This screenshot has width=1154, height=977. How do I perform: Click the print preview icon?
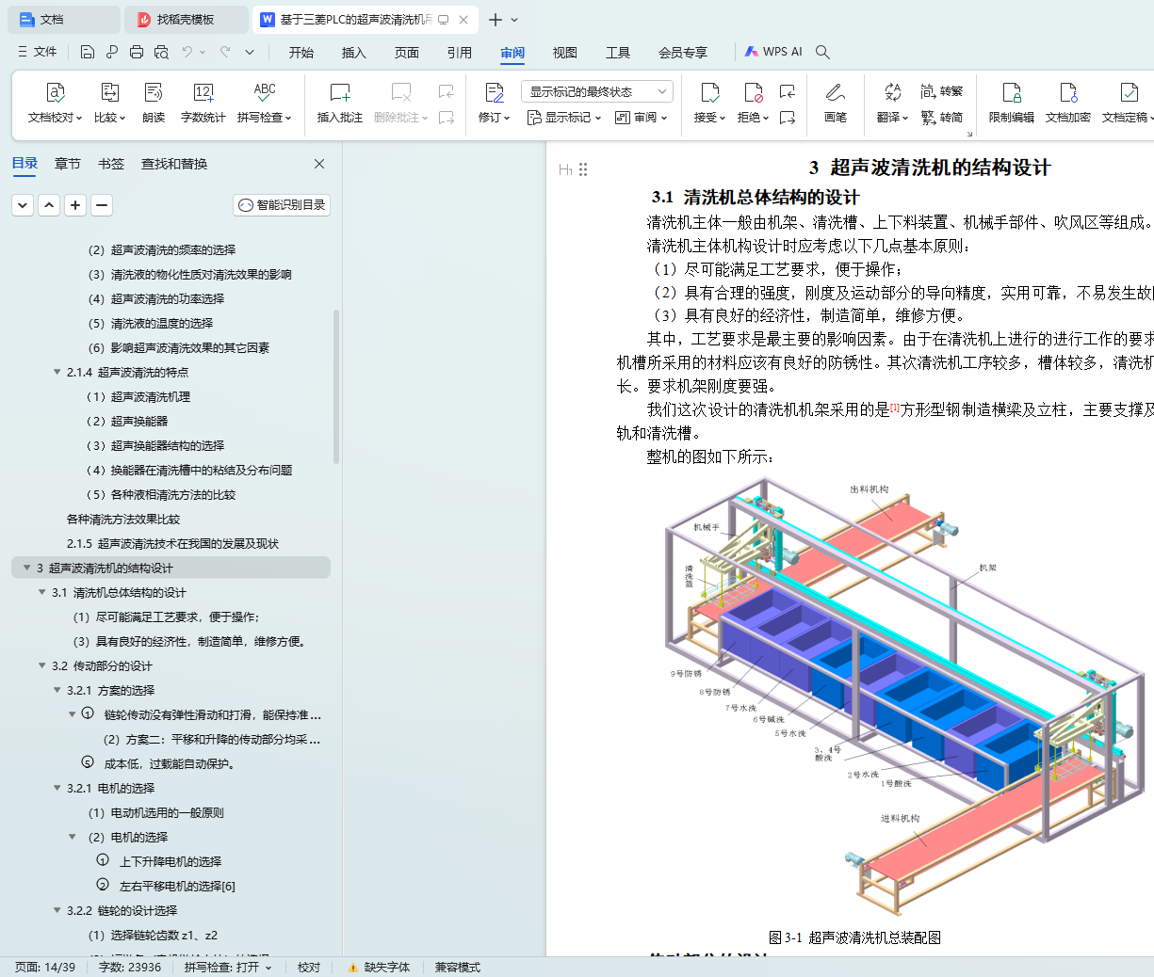tap(161, 52)
